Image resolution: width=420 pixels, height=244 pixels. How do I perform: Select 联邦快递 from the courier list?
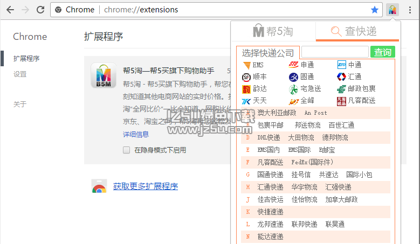click(x=304, y=224)
